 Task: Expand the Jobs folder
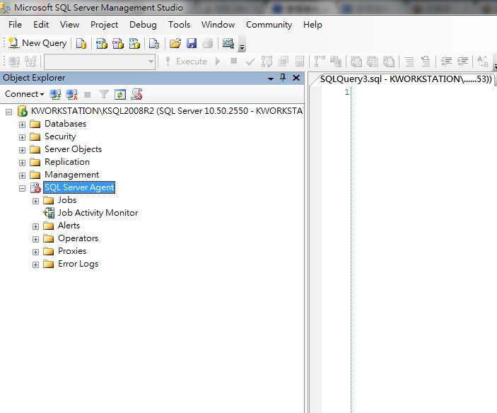tap(36, 201)
